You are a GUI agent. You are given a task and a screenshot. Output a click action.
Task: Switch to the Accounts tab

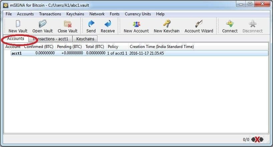coord(16,39)
